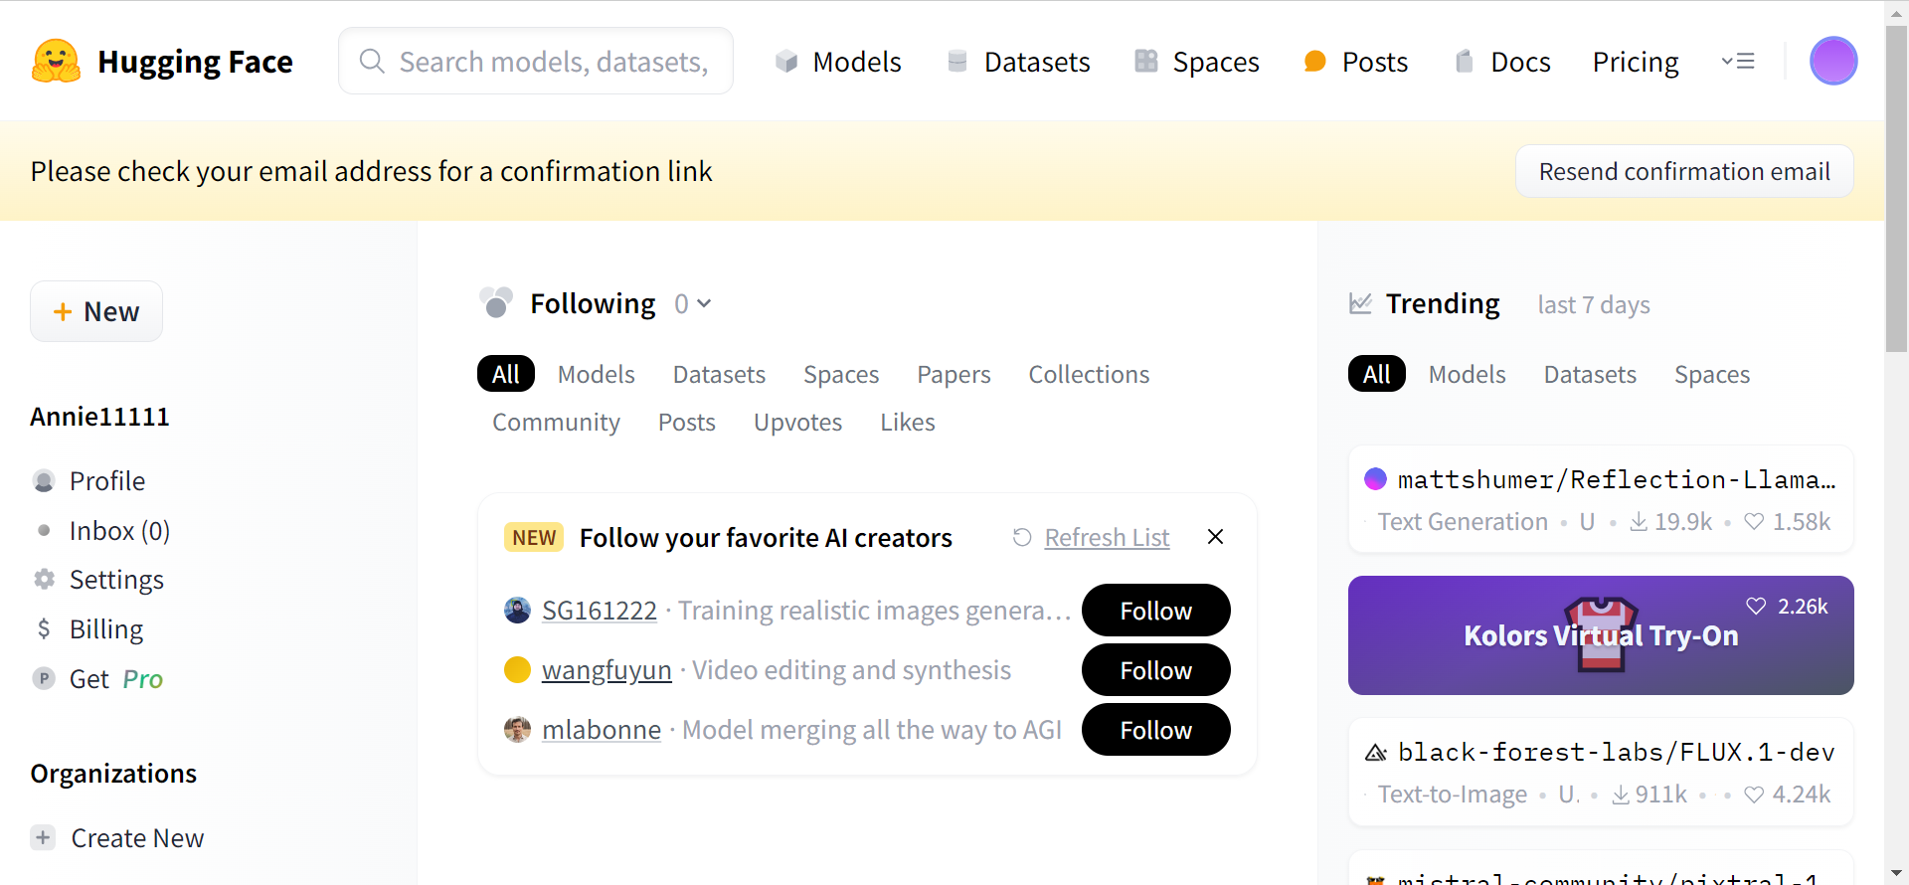Click the refresh arrow icon beside Refresh List
This screenshot has width=1909, height=885.
click(x=1022, y=538)
